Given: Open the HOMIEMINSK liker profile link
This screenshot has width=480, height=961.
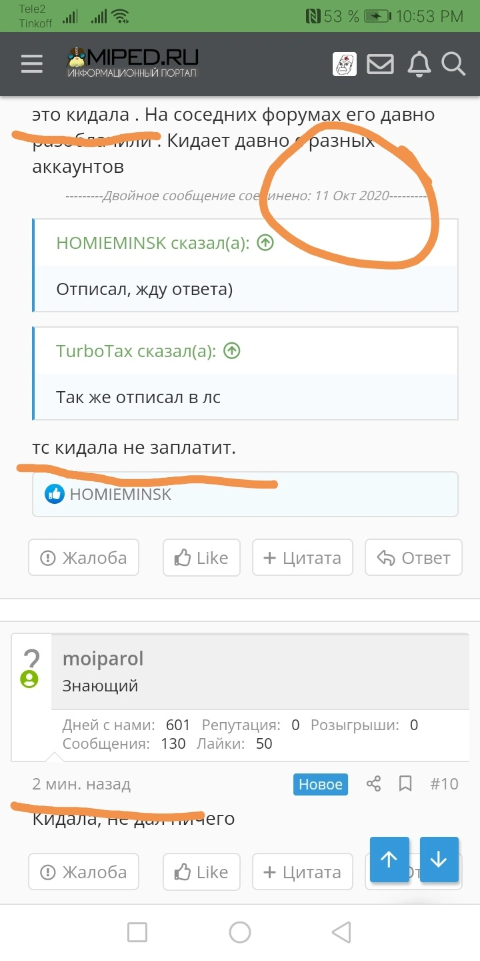Looking at the screenshot, I should [121, 494].
